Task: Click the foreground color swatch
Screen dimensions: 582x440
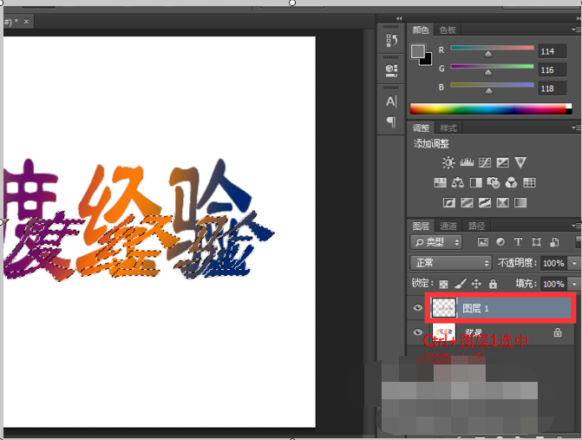Action: 417,51
